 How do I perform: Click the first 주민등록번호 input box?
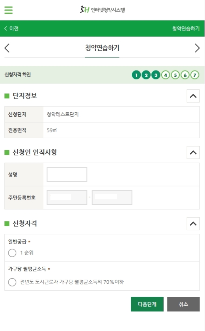pyautogui.click(x=67, y=198)
